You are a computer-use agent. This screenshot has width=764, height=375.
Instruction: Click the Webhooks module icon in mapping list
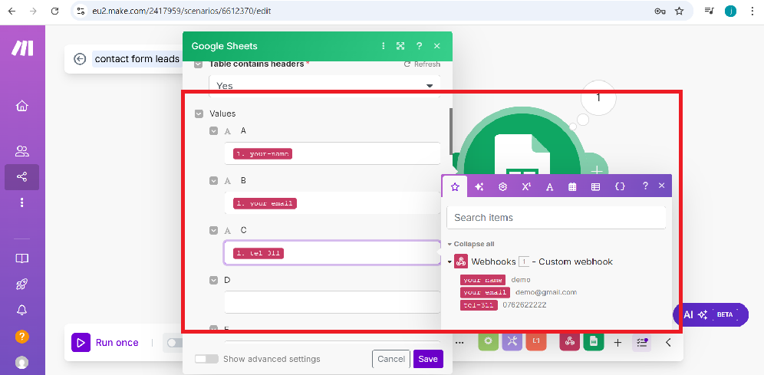coord(461,262)
